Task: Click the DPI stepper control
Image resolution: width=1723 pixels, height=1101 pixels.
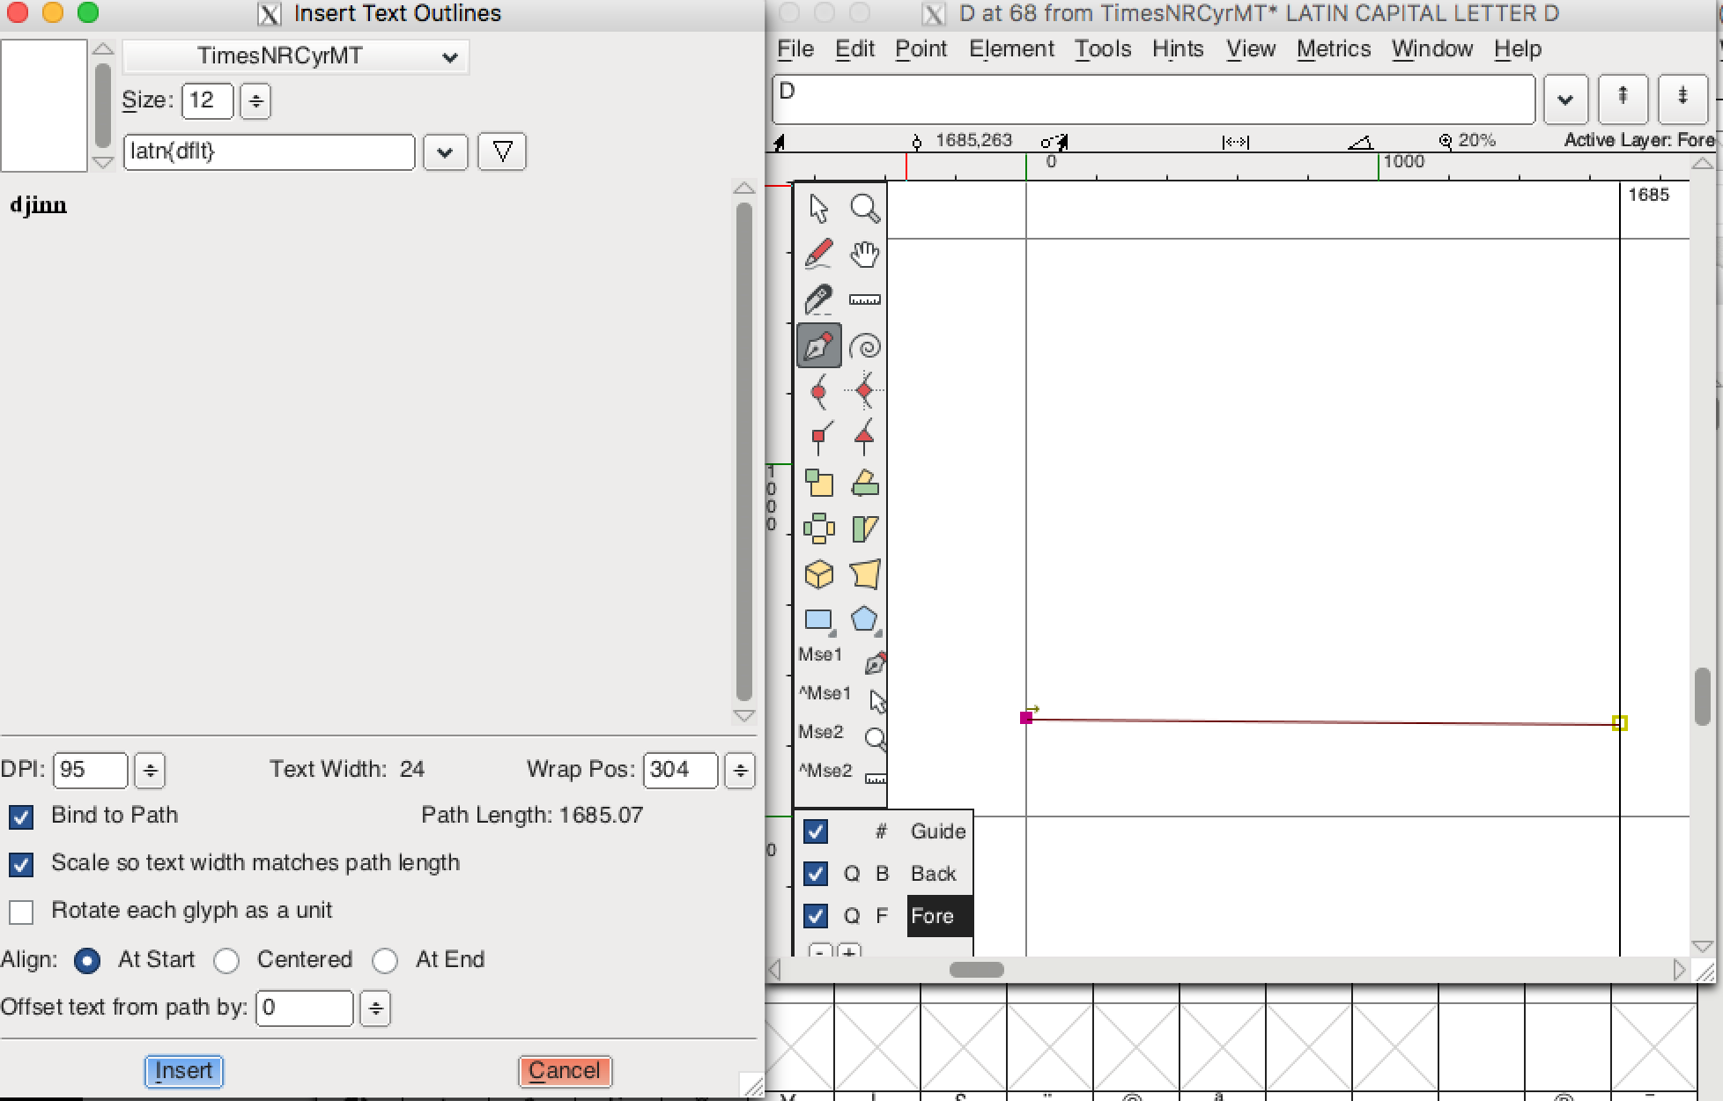Action: (150, 771)
